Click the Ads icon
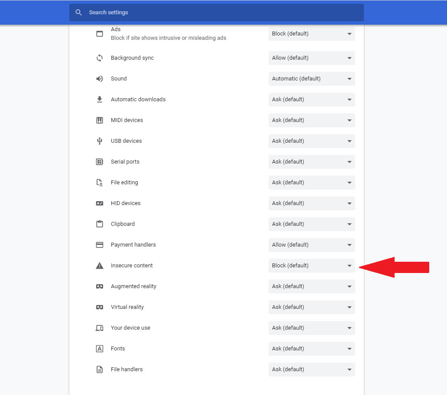Viewport: 447px width, 395px height. point(100,33)
